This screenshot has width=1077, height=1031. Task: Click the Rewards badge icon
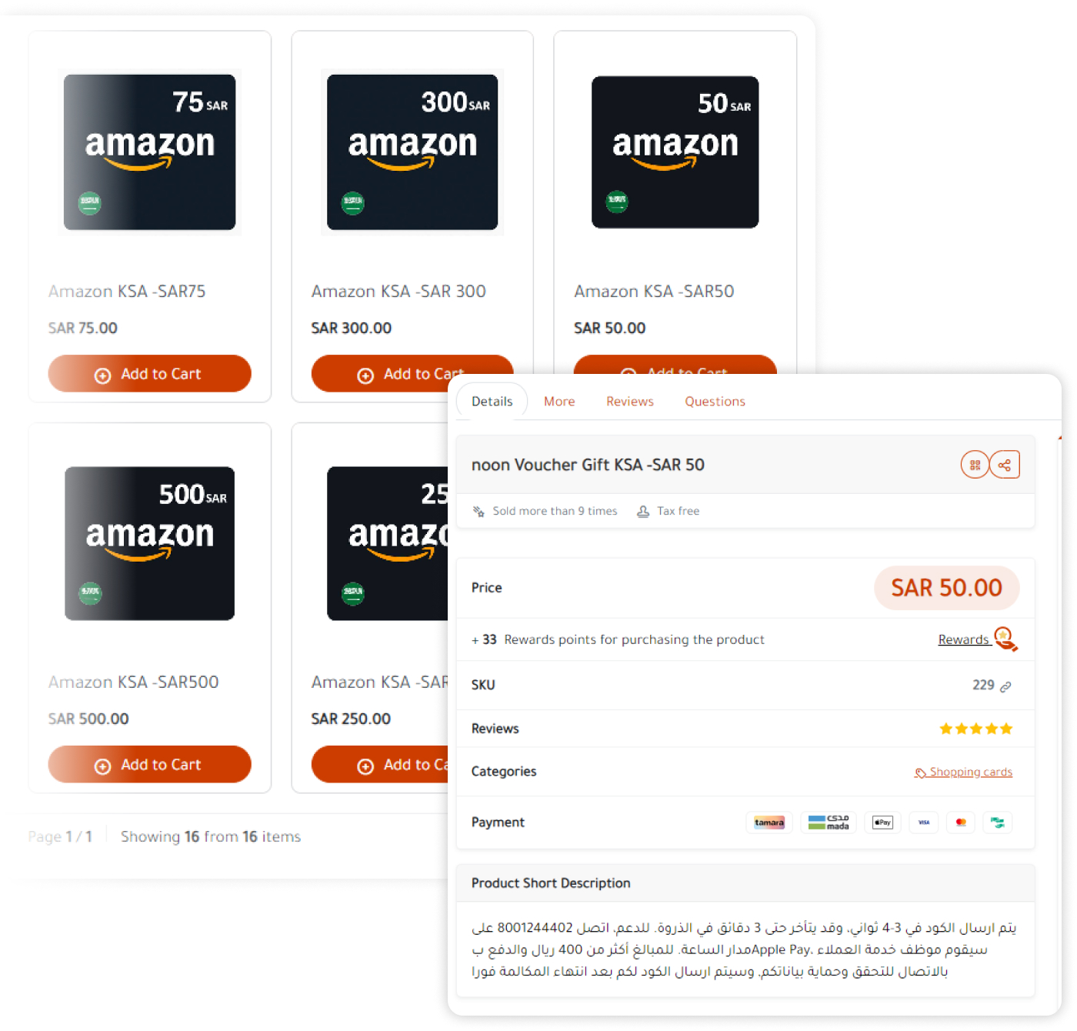tap(1005, 639)
